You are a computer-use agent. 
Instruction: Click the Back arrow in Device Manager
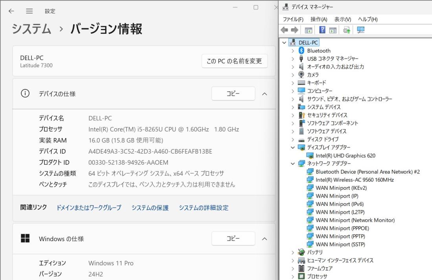pyautogui.click(x=284, y=30)
